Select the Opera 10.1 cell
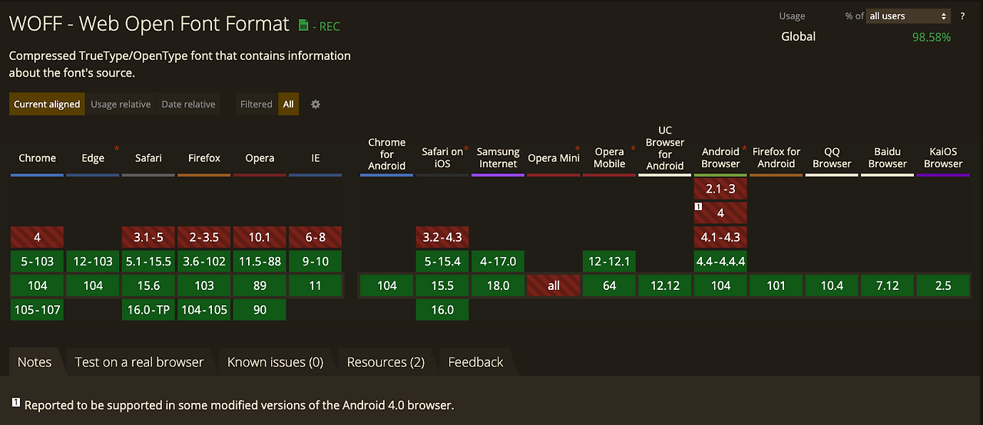 260,237
